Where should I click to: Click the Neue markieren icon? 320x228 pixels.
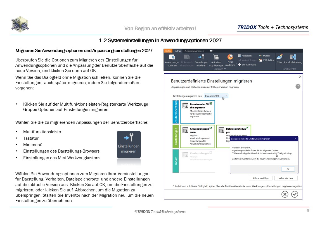point(230,58)
